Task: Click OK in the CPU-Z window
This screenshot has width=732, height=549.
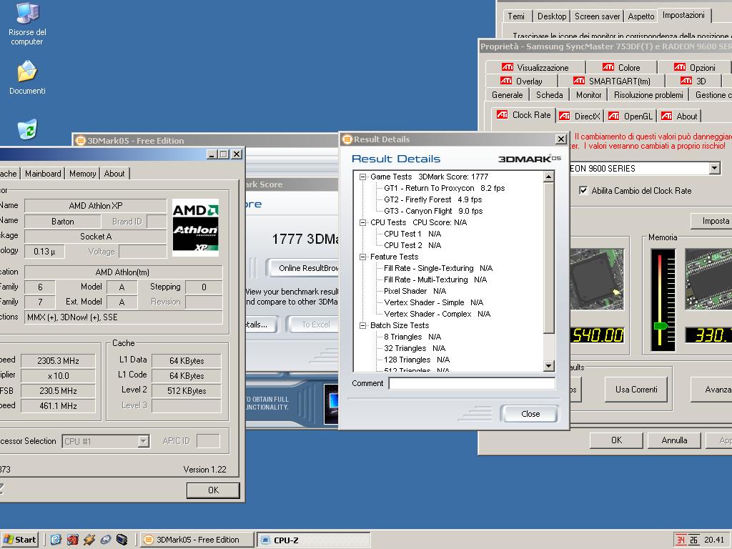Action: click(x=213, y=490)
